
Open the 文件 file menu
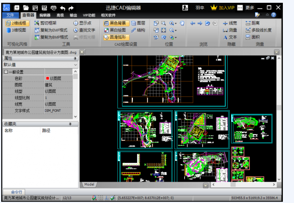click(x=10, y=15)
